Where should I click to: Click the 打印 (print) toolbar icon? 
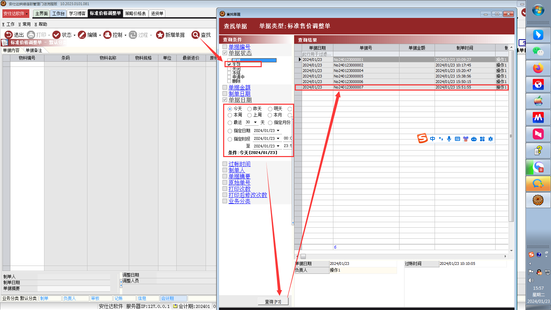[x=31, y=35]
